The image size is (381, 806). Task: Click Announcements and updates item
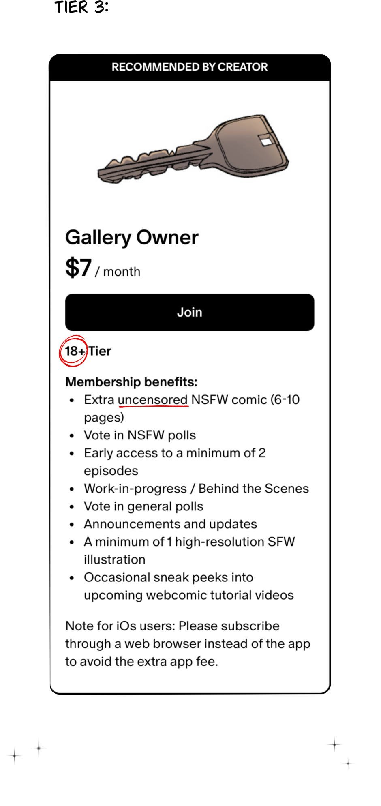point(170,524)
